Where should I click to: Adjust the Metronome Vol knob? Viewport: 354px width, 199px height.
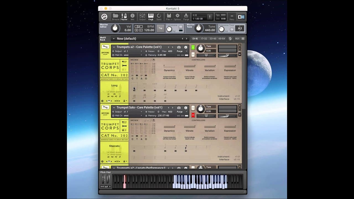169,29
